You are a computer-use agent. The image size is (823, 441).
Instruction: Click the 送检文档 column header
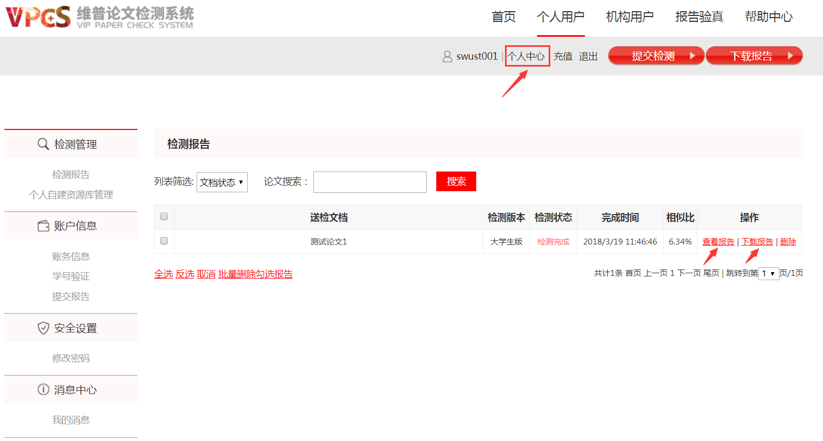329,217
